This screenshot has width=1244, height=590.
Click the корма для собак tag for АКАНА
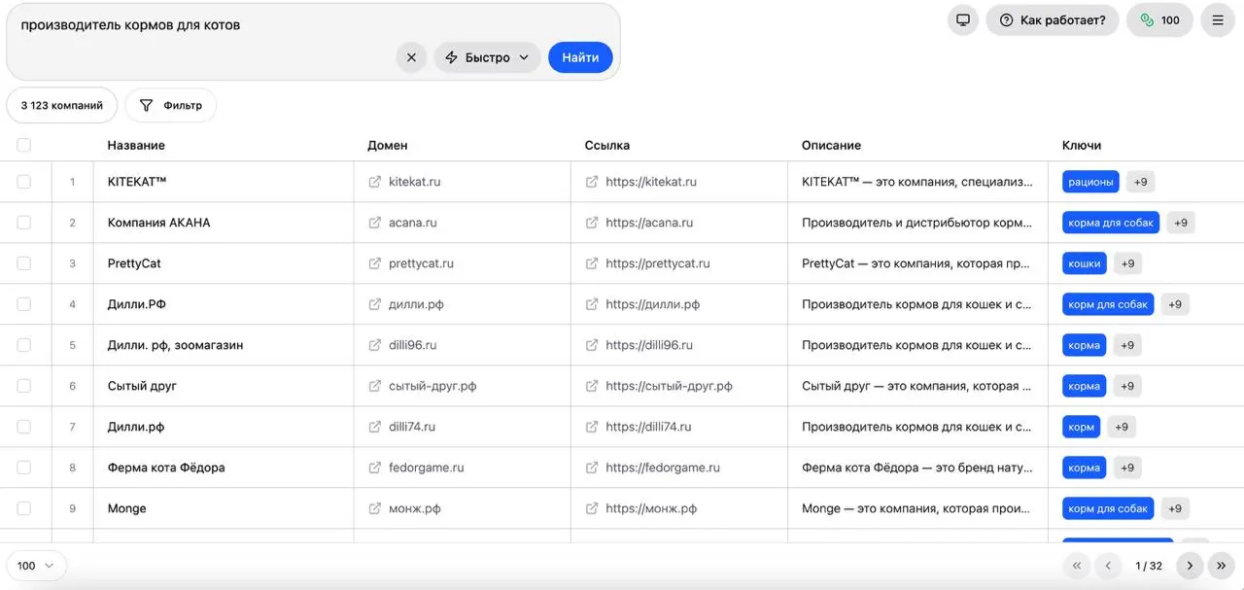click(1111, 223)
